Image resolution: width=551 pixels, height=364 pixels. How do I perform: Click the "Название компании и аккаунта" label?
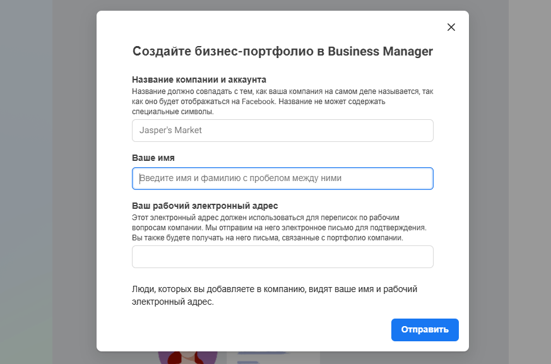pyautogui.click(x=199, y=79)
